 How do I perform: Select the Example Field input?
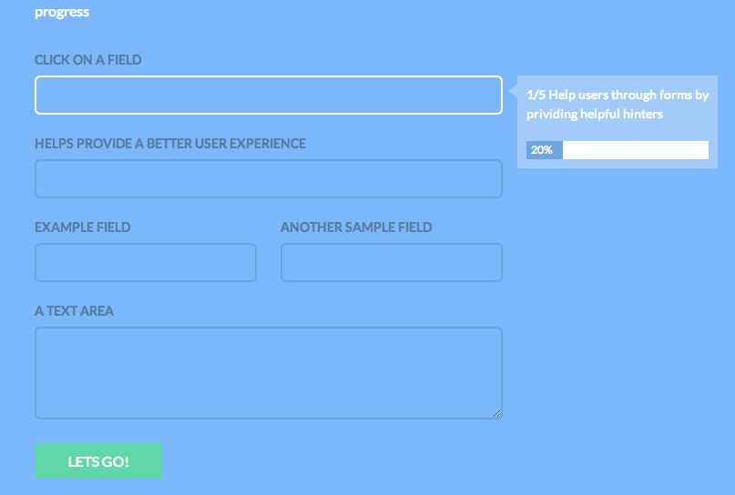[146, 262]
